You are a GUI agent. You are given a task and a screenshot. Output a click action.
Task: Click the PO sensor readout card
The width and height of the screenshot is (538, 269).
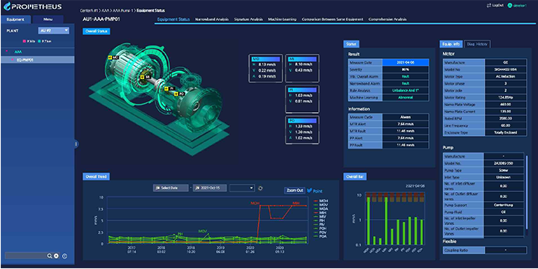click(x=303, y=129)
